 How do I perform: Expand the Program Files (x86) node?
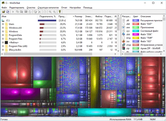tap(3, 46)
